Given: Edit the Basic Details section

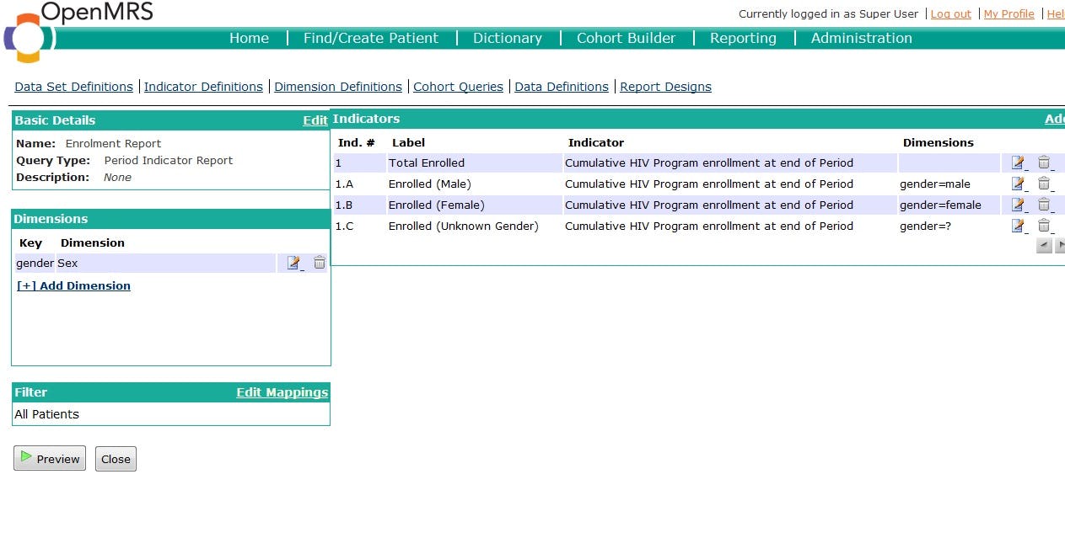Looking at the screenshot, I should click(315, 120).
